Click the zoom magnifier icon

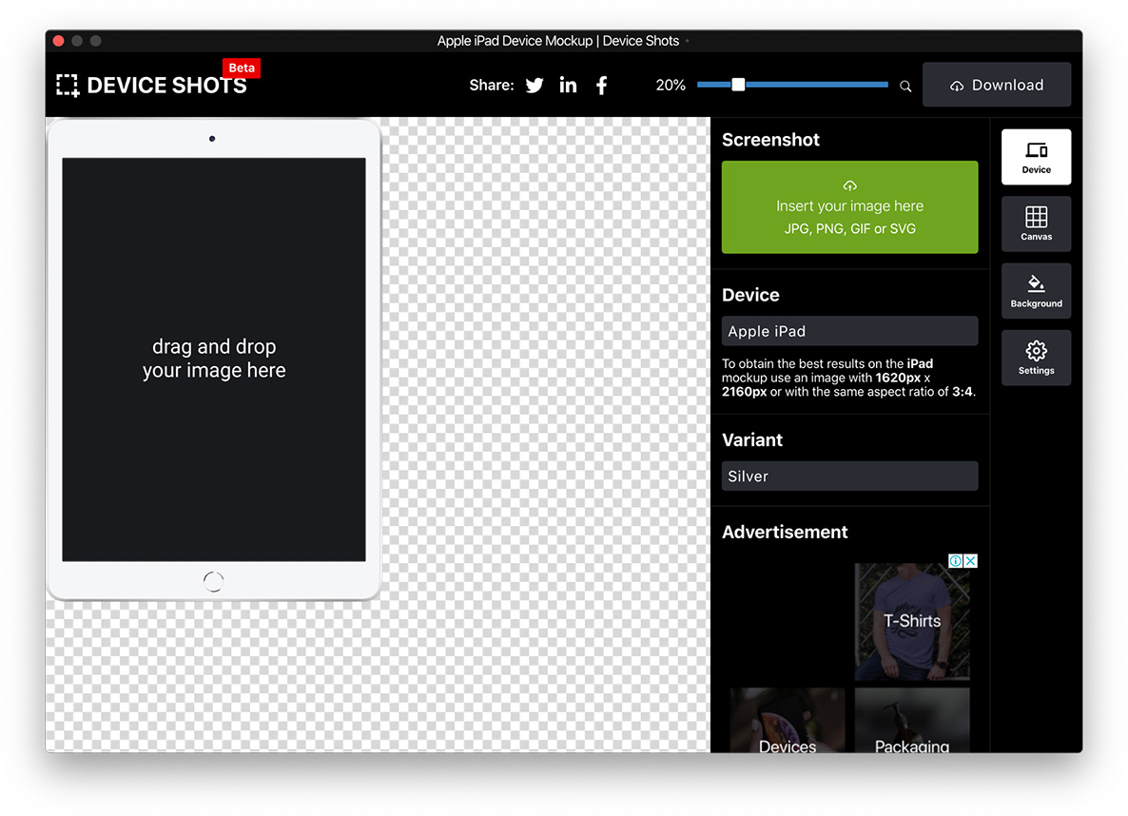(x=905, y=87)
